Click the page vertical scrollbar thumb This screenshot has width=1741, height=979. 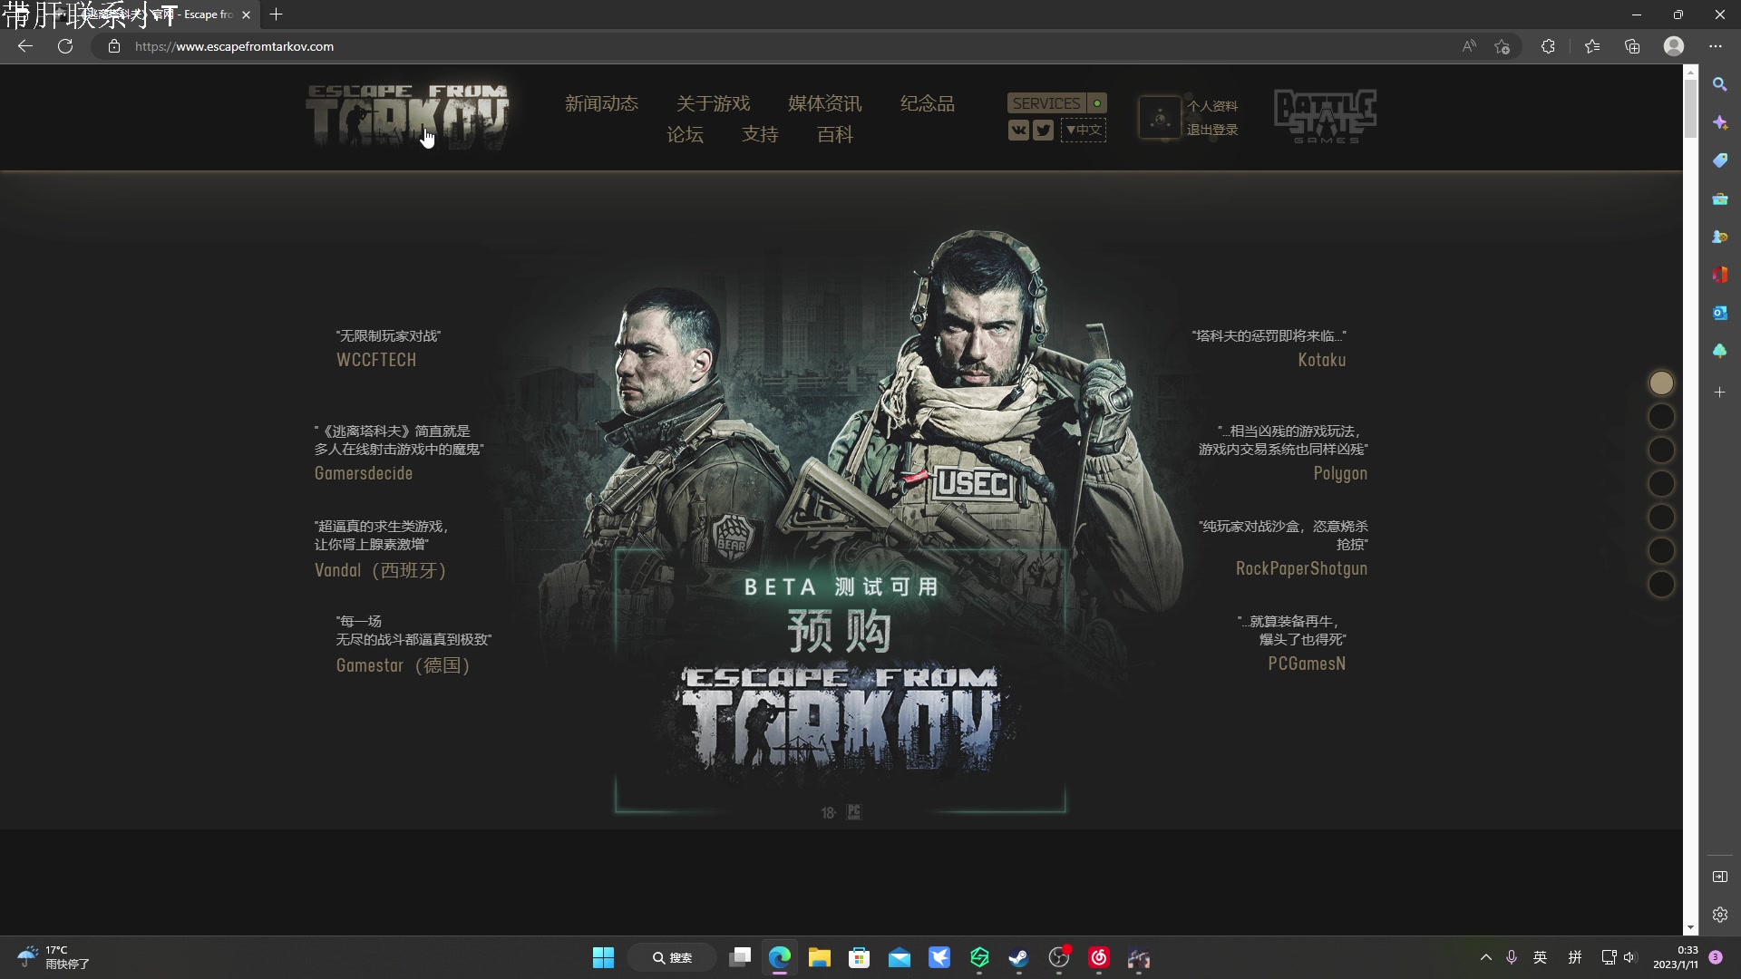(1690, 109)
